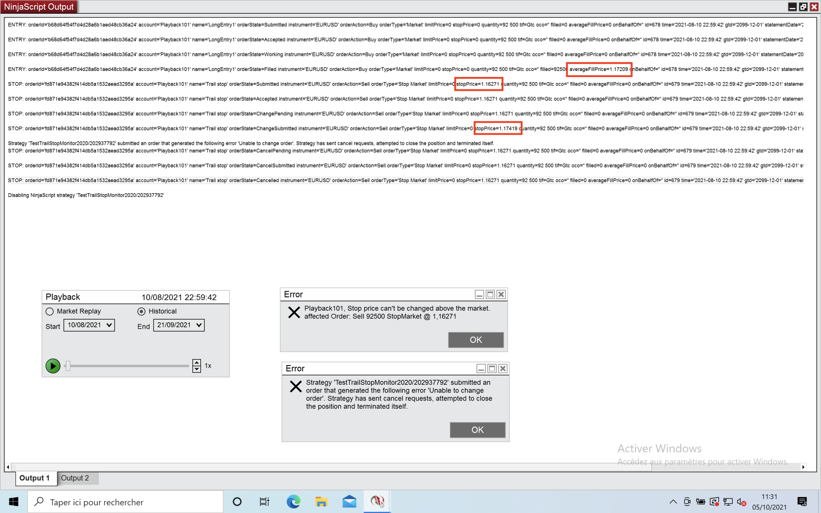Viewport: 821px width, 513px height.
Task: Click OK on stop price error
Action: pos(475,340)
